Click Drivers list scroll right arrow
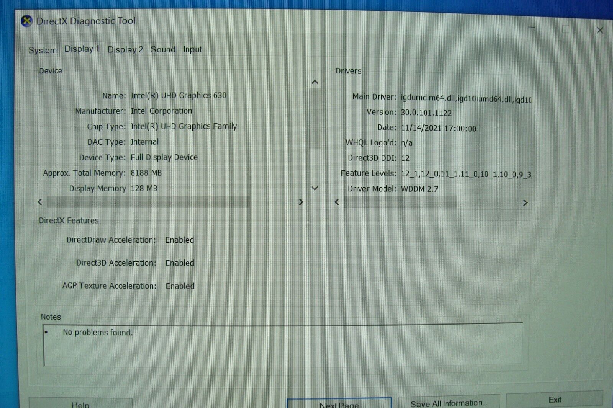 click(x=525, y=202)
